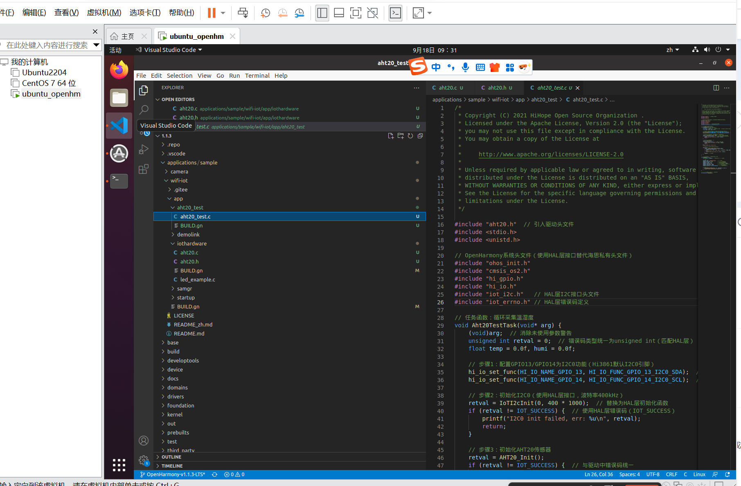Split the editor to the right
Image resolution: width=741 pixels, height=486 pixels.
point(716,88)
